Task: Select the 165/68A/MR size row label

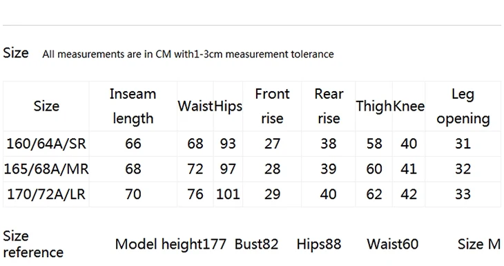Action: 46,169
